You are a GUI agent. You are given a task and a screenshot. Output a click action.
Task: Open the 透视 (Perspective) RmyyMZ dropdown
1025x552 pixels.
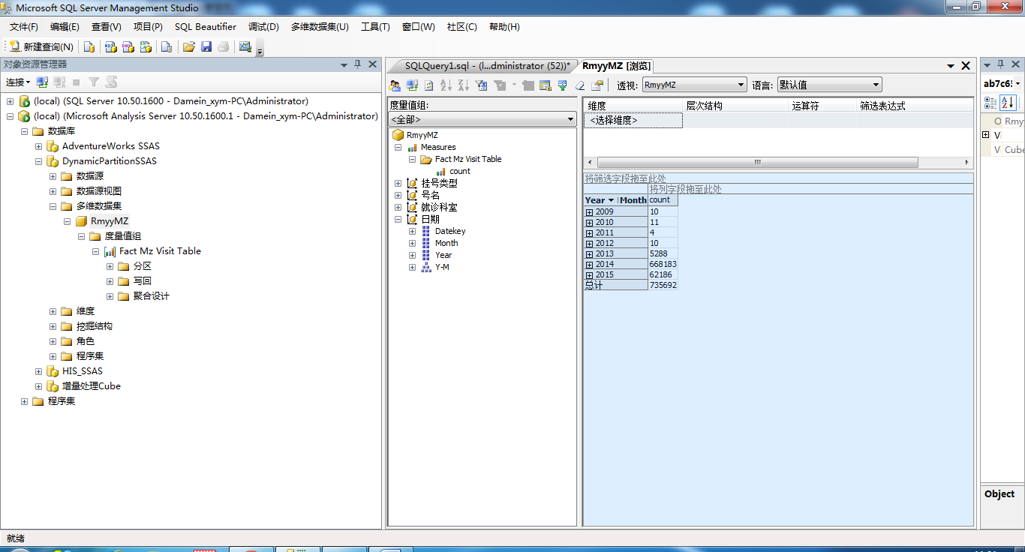click(694, 85)
